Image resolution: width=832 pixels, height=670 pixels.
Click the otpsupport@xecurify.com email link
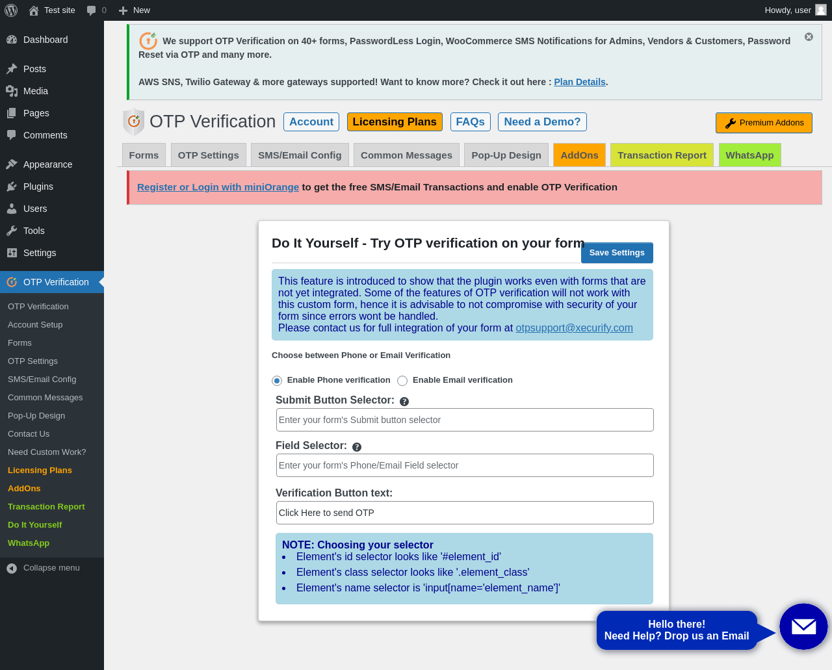tap(574, 328)
